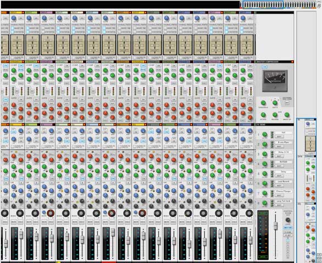Toggle INV button on leftmost yellow channel

pyautogui.click(x=21, y=18)
